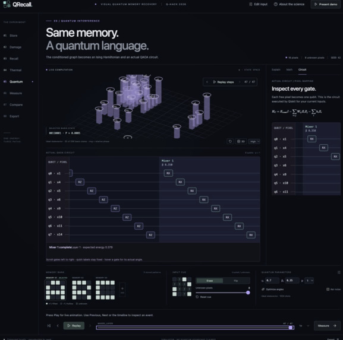
Task: Switch to the Explain tab
Action: pos(276,69)
